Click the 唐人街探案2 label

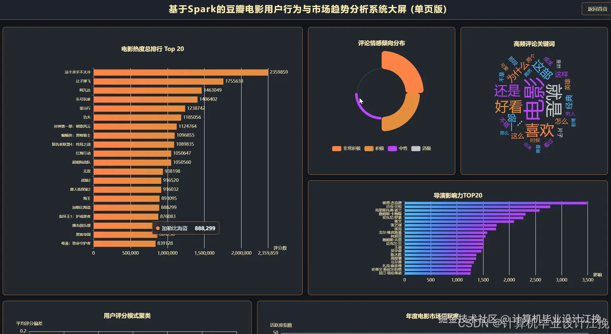[80, 189]
